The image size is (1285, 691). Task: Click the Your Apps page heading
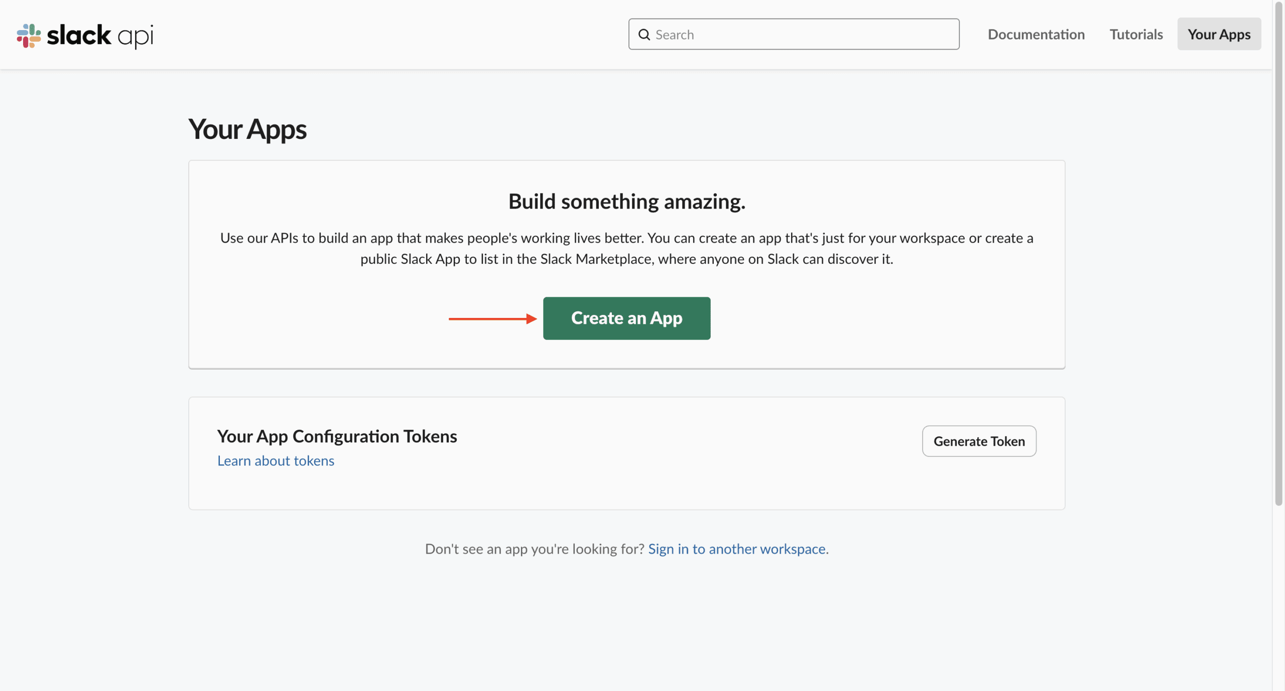click(x=247, y=129)
